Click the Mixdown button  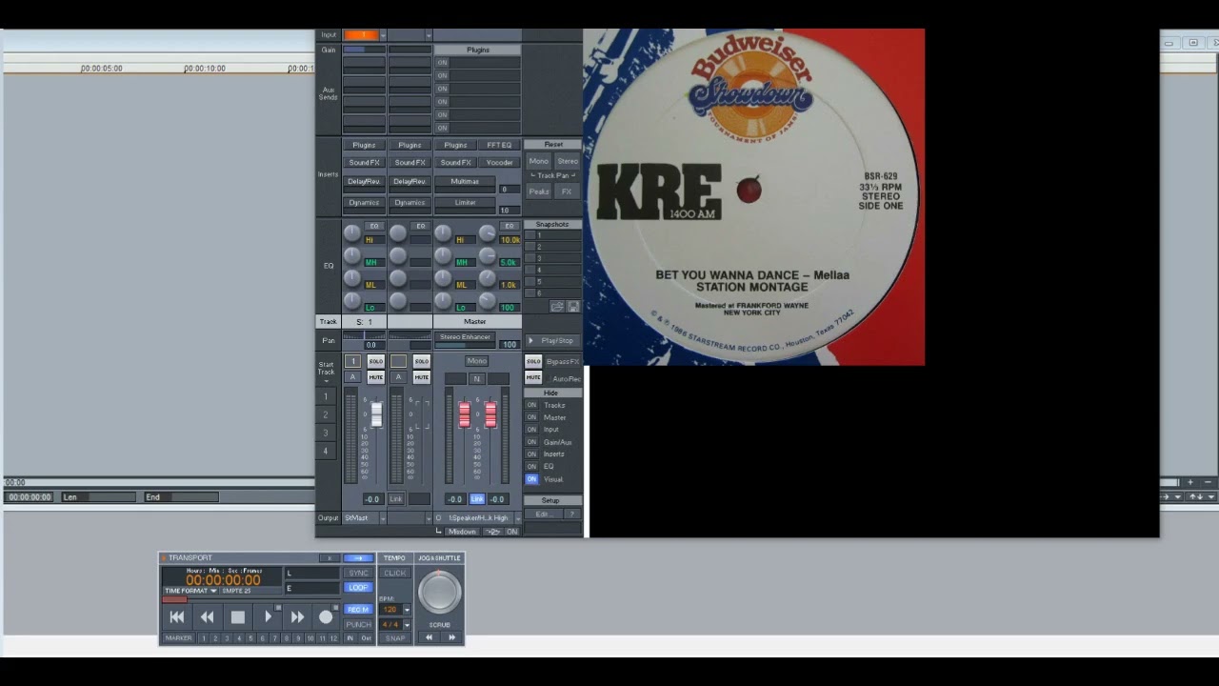click(462, 532)
